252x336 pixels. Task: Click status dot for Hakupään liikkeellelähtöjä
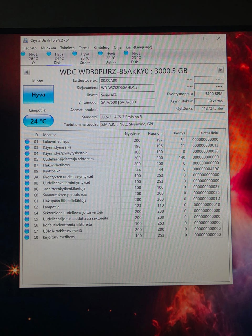click(x=27, y=201)
